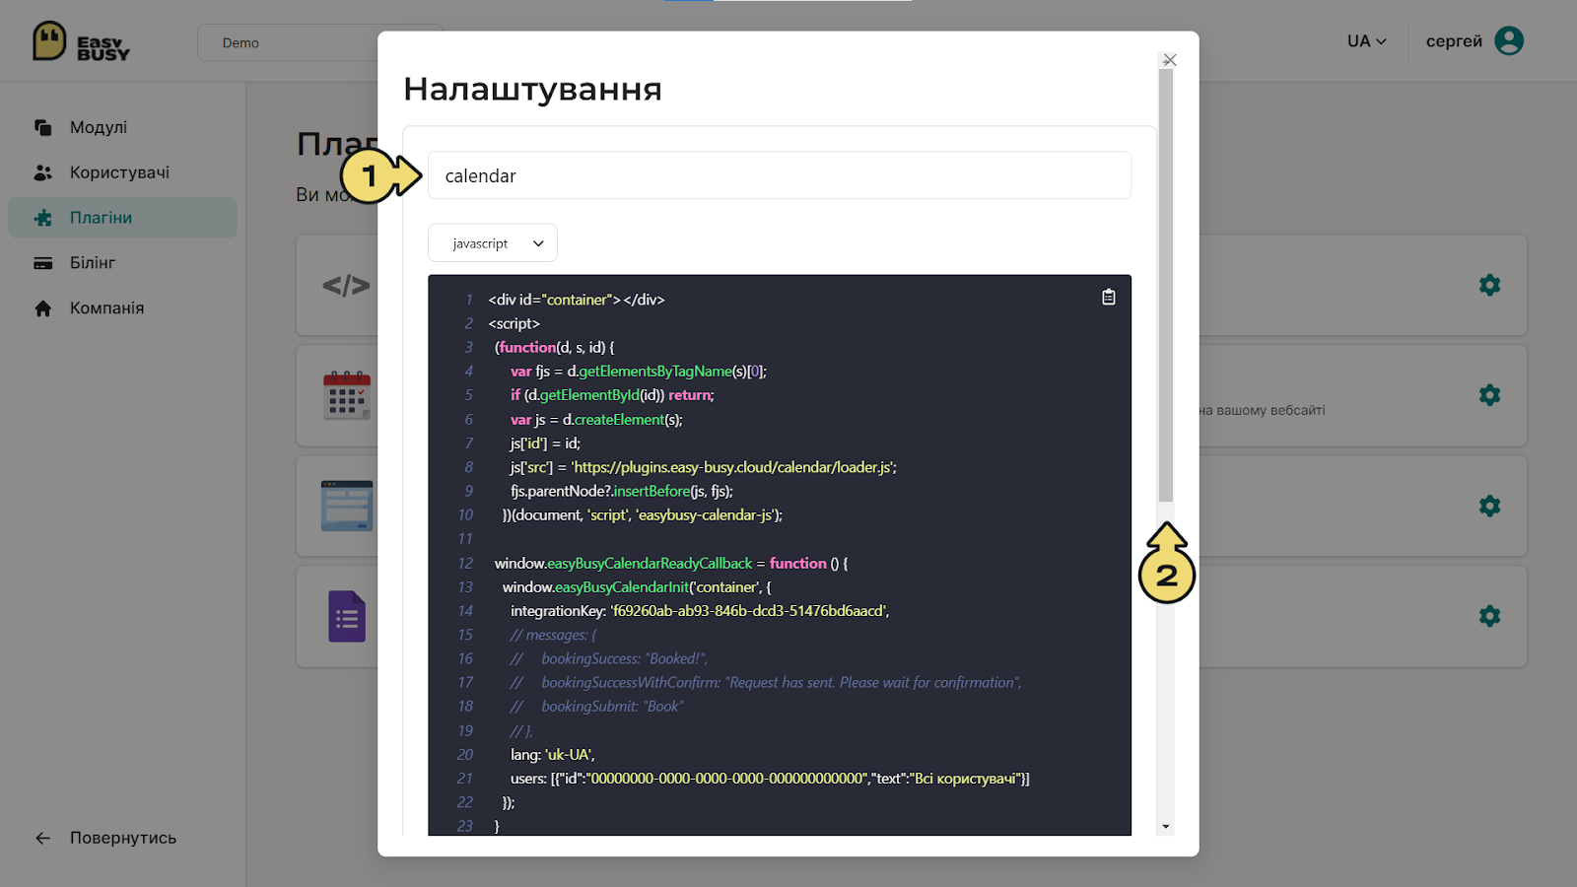The height and width of the screenshot is (887, 1577).
Task: Click the easyBusyCalendarInit line
Action: click(637, 587)
